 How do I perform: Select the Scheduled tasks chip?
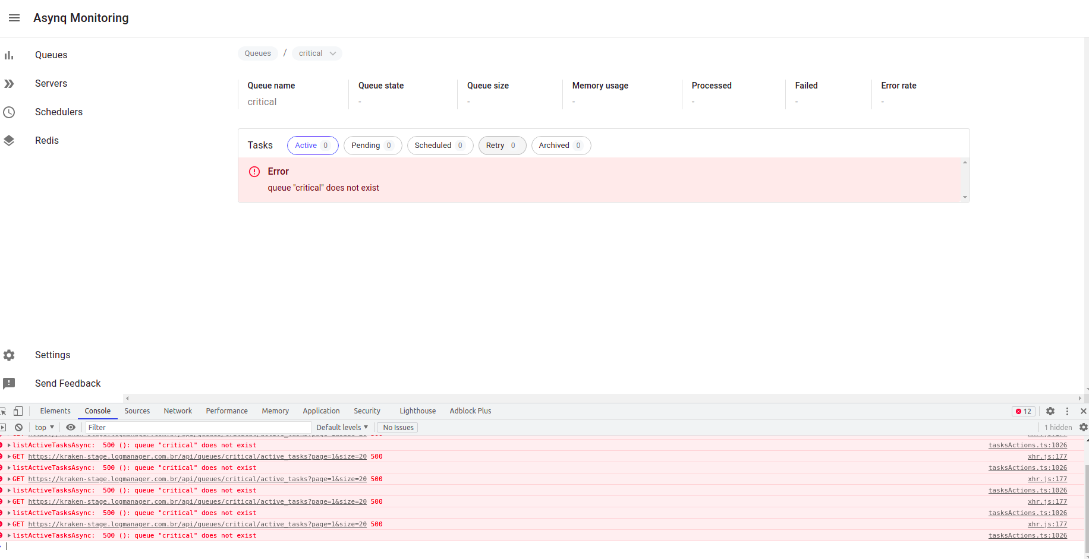pyautogui.click(x=440, y=146)
